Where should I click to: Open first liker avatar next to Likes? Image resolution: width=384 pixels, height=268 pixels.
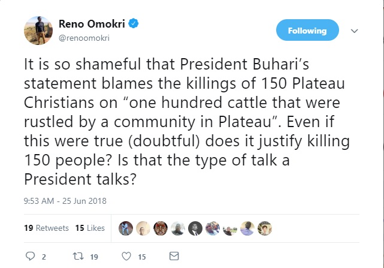click(x=126, y=228)
